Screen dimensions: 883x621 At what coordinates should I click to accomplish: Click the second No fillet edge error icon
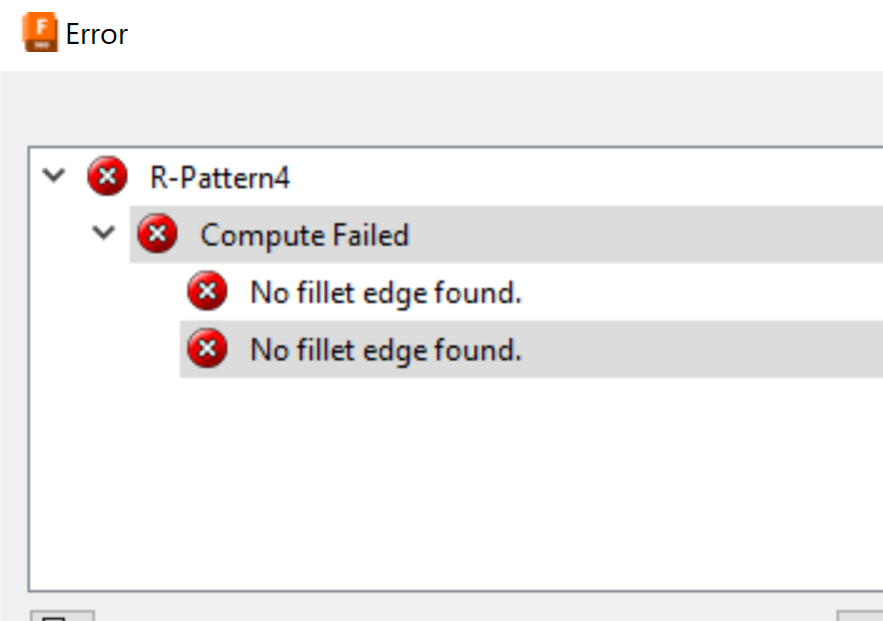(x=207, y=349)
